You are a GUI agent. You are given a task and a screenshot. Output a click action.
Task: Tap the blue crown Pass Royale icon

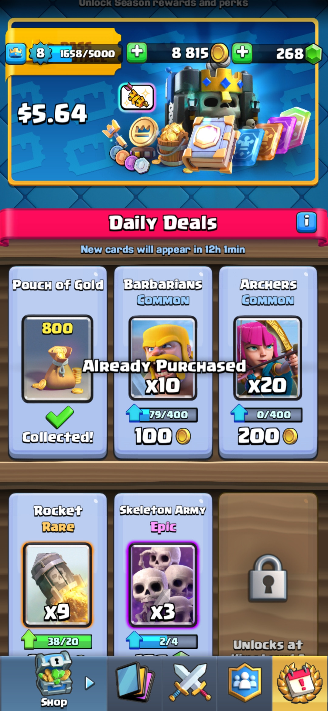coord(15,53)
